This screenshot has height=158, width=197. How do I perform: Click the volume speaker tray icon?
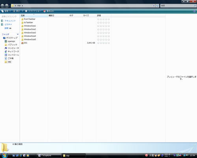coord(187,155)
